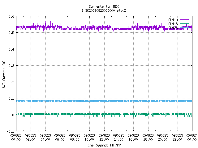The image size is (198, 148).
Task: Click the '090823 04:00' time tick label
Action: point(45,138)
